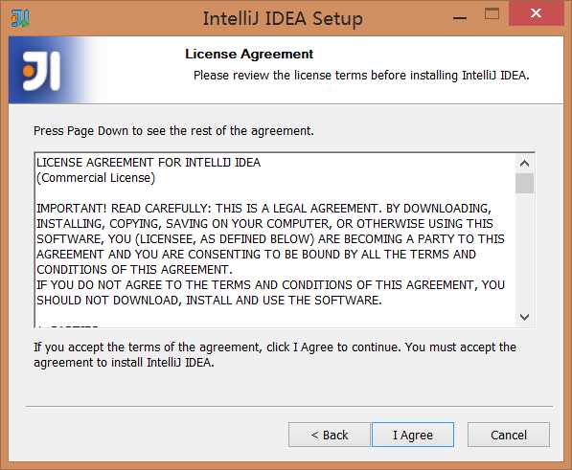Accept the license with I Agree button
The height and width of the screenshot is (470, 572).
pos(413,435)
